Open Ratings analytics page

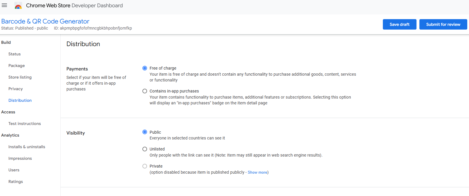tap(16, 182)
